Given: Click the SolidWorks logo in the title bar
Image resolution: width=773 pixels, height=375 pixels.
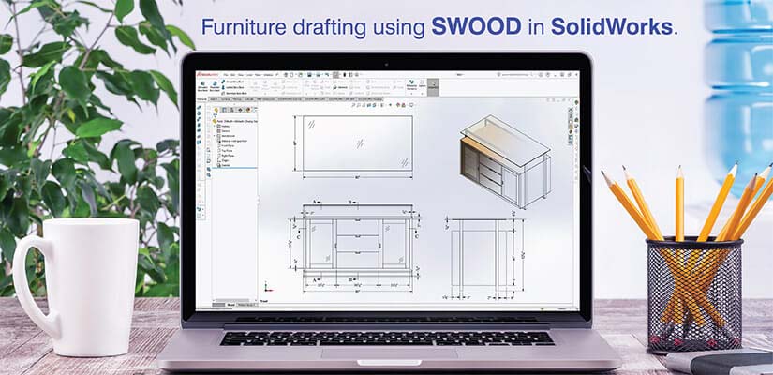Looking at the screenshot, I should (x=208, y=74).
